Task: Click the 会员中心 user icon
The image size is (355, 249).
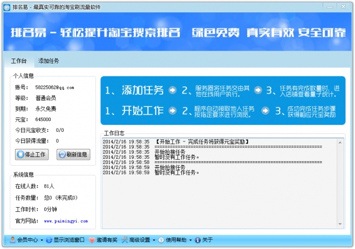Action: tap(13, 240)
